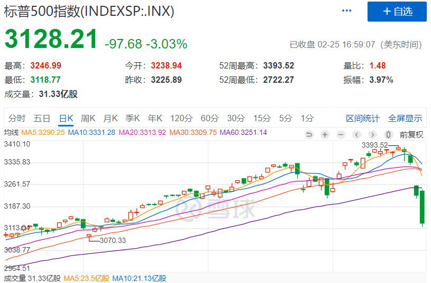Click the current price 3128.21
This screenshot has width=431, height=283.
(x=51, y=39)
